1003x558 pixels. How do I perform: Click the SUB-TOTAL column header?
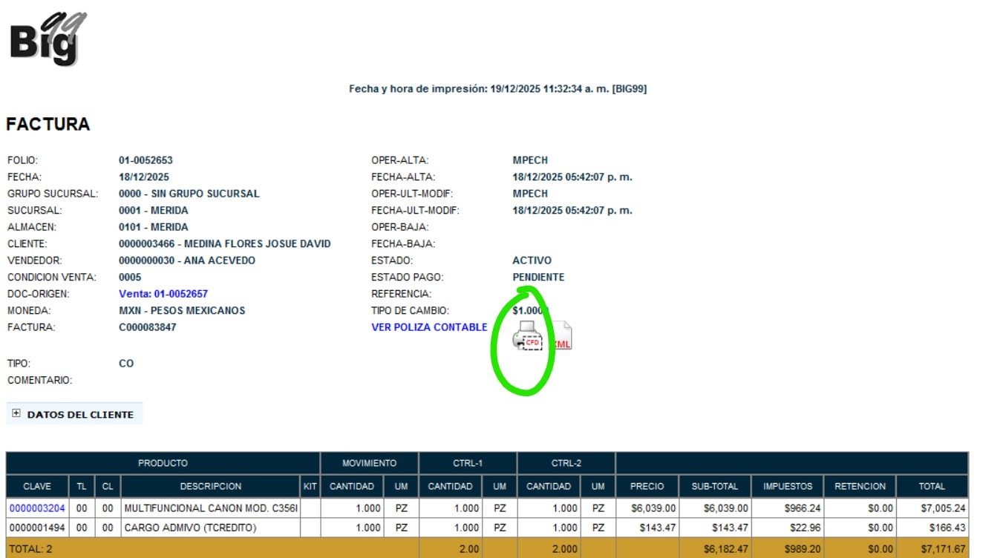pyautogui.click(x=715, y=487)
